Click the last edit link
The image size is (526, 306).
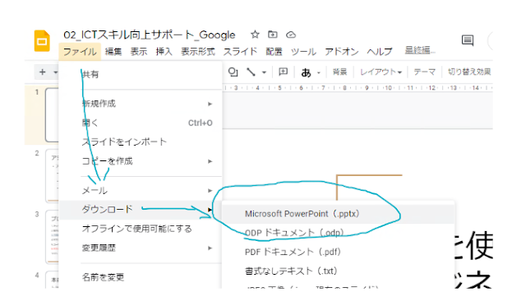[x=420, y=50]
